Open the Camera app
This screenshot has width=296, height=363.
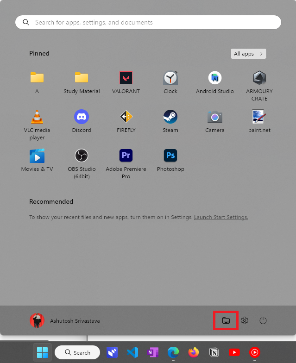point(215,121)
